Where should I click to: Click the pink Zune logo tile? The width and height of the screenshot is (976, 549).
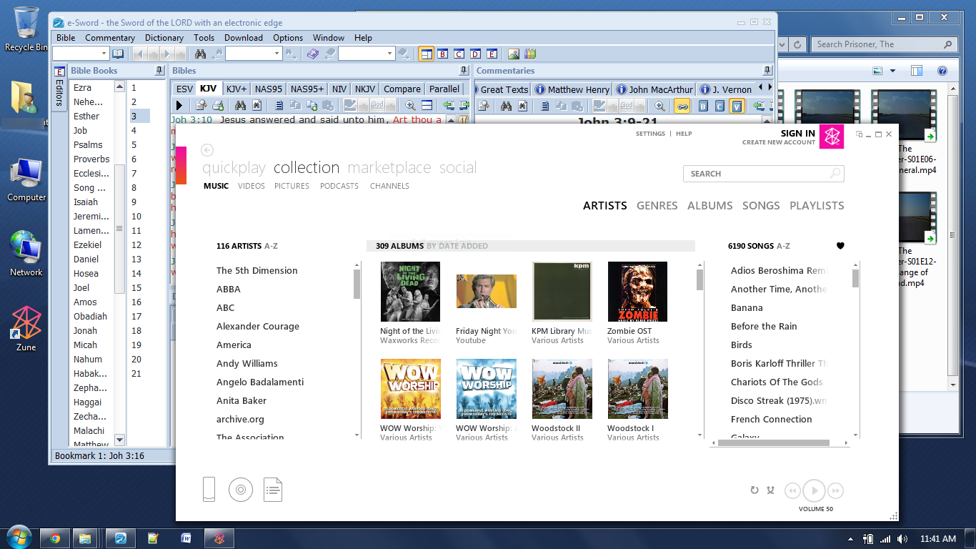(x=832, y=137)
